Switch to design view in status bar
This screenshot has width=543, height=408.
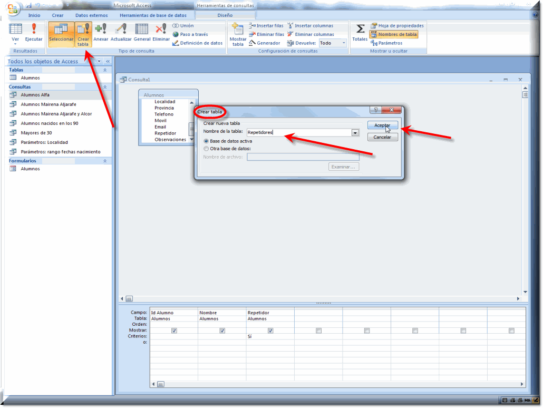[536, 400]
